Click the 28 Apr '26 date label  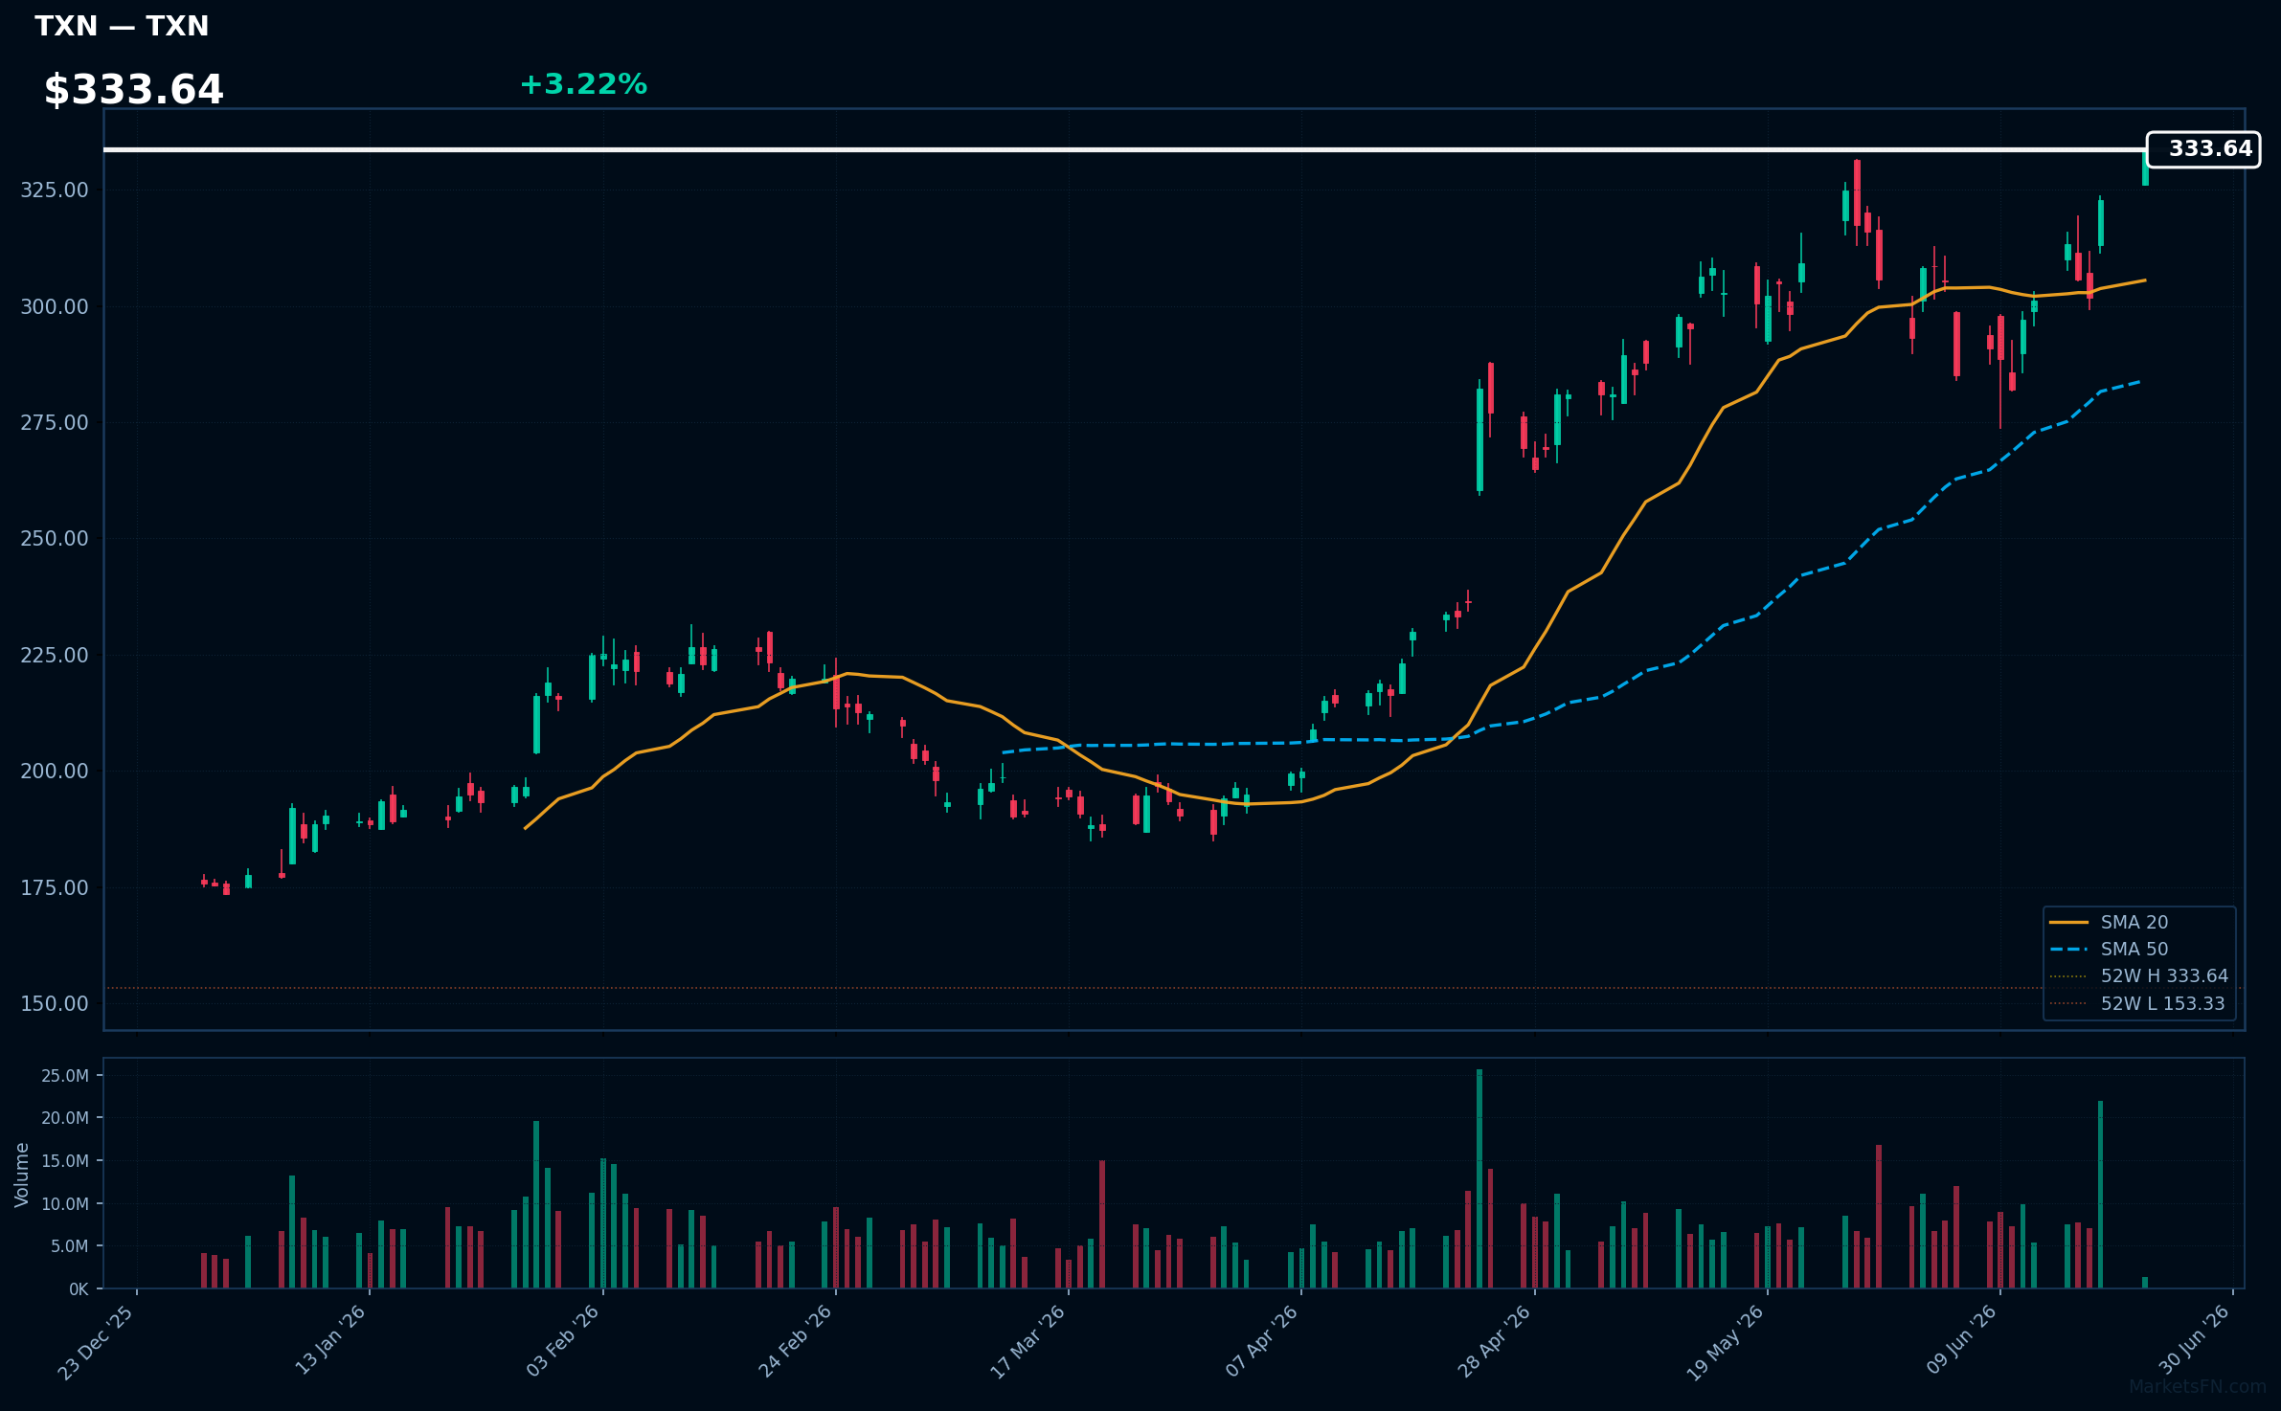tap(1495, 1341)
